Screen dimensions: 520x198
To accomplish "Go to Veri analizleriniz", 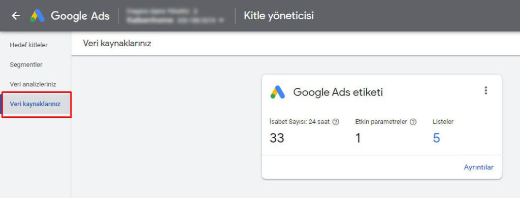I will (x=33, y=84).
